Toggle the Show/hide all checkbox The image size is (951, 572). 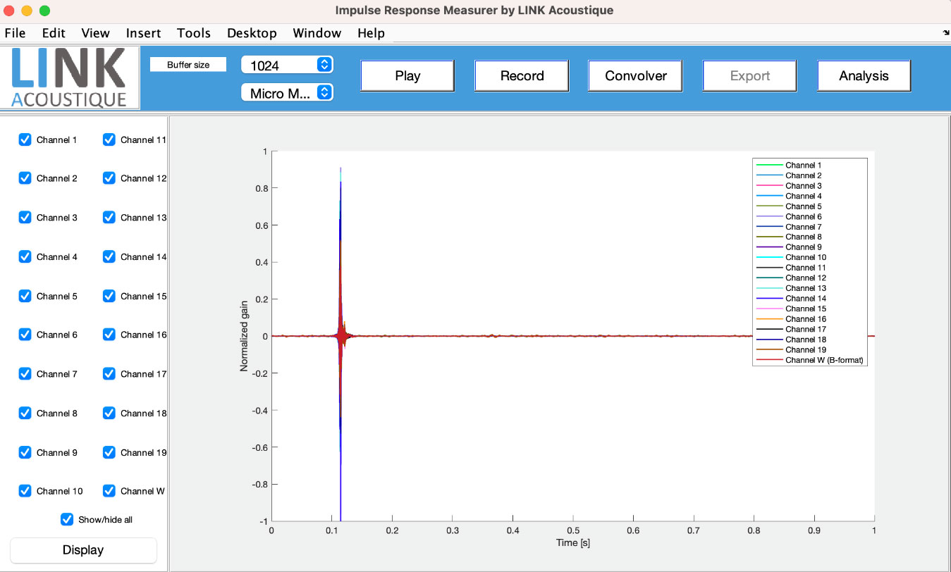tap(67, 519)
